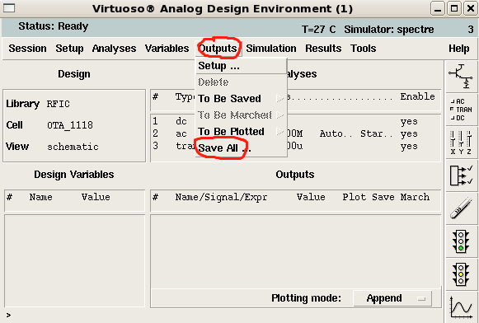The image size is (479, 323).
Task: Click empty Outputs list area
Action: point(296,251)
